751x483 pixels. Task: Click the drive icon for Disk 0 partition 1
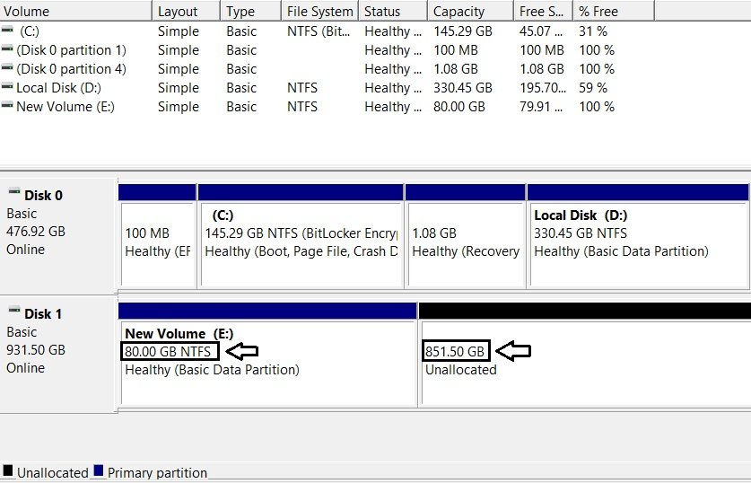tap(7, 48)
